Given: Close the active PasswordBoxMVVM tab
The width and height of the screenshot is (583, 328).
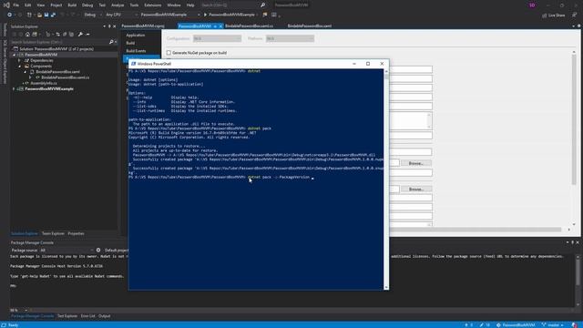Looking at the screenshot, I should coord(220,26).
